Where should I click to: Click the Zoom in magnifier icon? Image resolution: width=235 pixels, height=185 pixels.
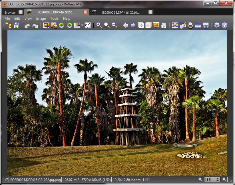99,25
